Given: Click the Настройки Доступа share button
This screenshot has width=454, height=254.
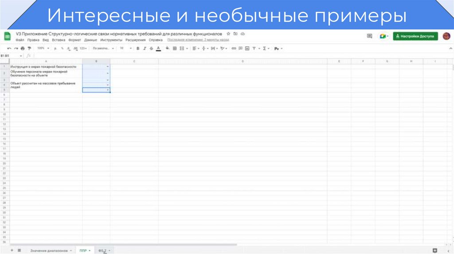Looking at the screenshot, I should [x=415, y=36].
